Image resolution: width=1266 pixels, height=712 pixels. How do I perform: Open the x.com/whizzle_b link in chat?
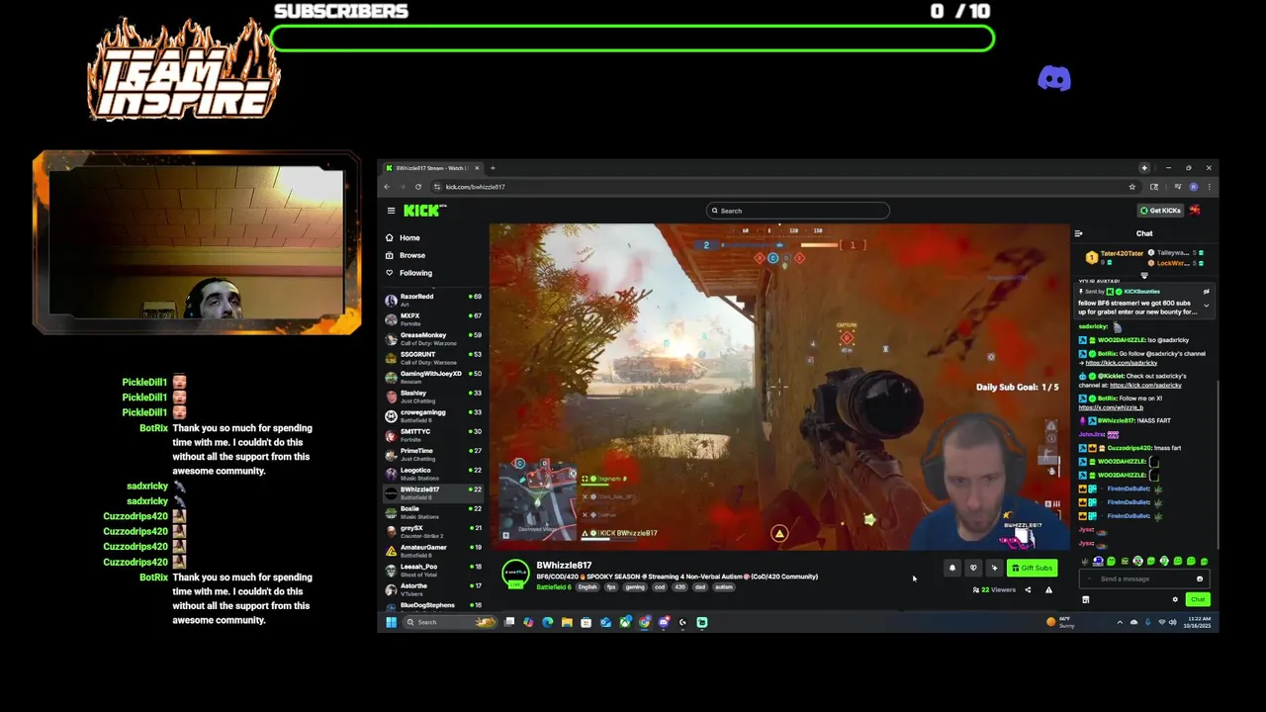[1111, 407]
